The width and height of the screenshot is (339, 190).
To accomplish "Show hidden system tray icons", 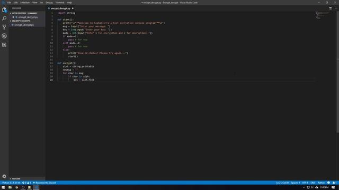I will point(304,187).
